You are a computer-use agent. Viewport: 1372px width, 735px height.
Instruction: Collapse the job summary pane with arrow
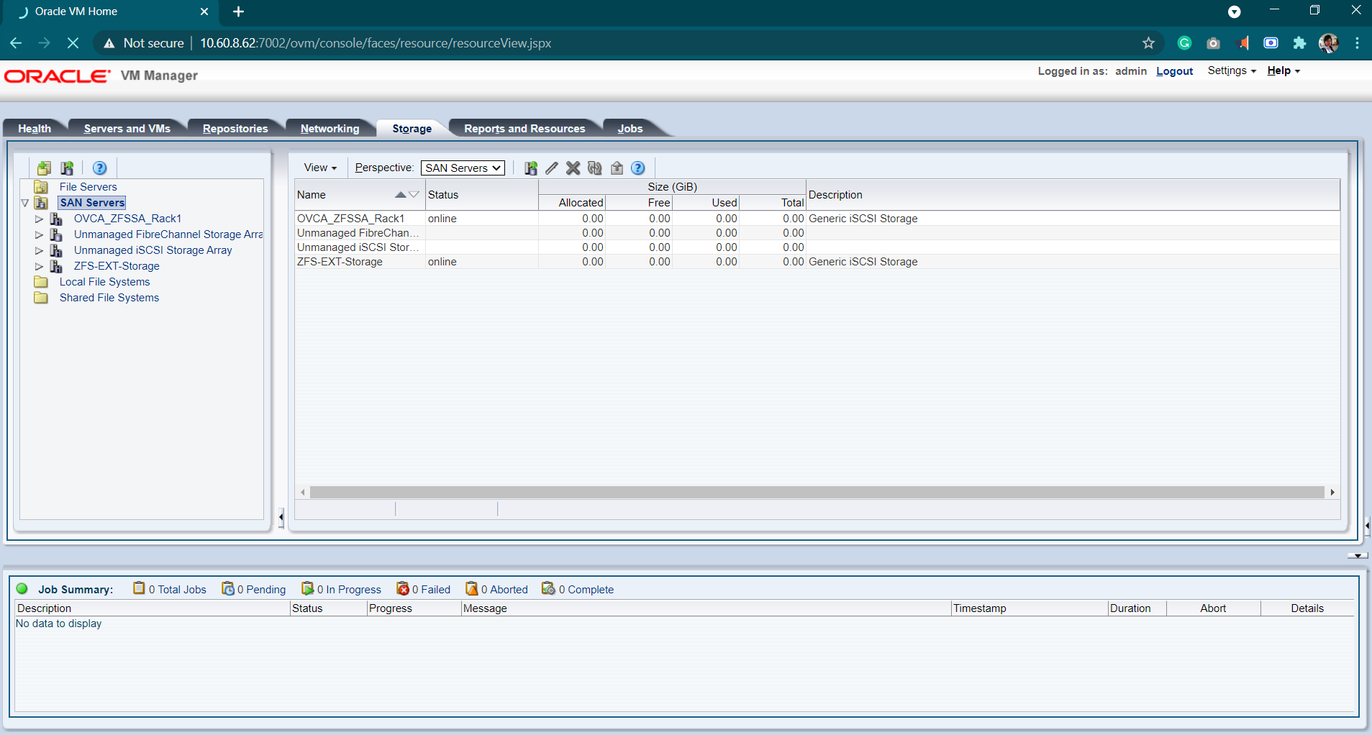[1358, 555]
